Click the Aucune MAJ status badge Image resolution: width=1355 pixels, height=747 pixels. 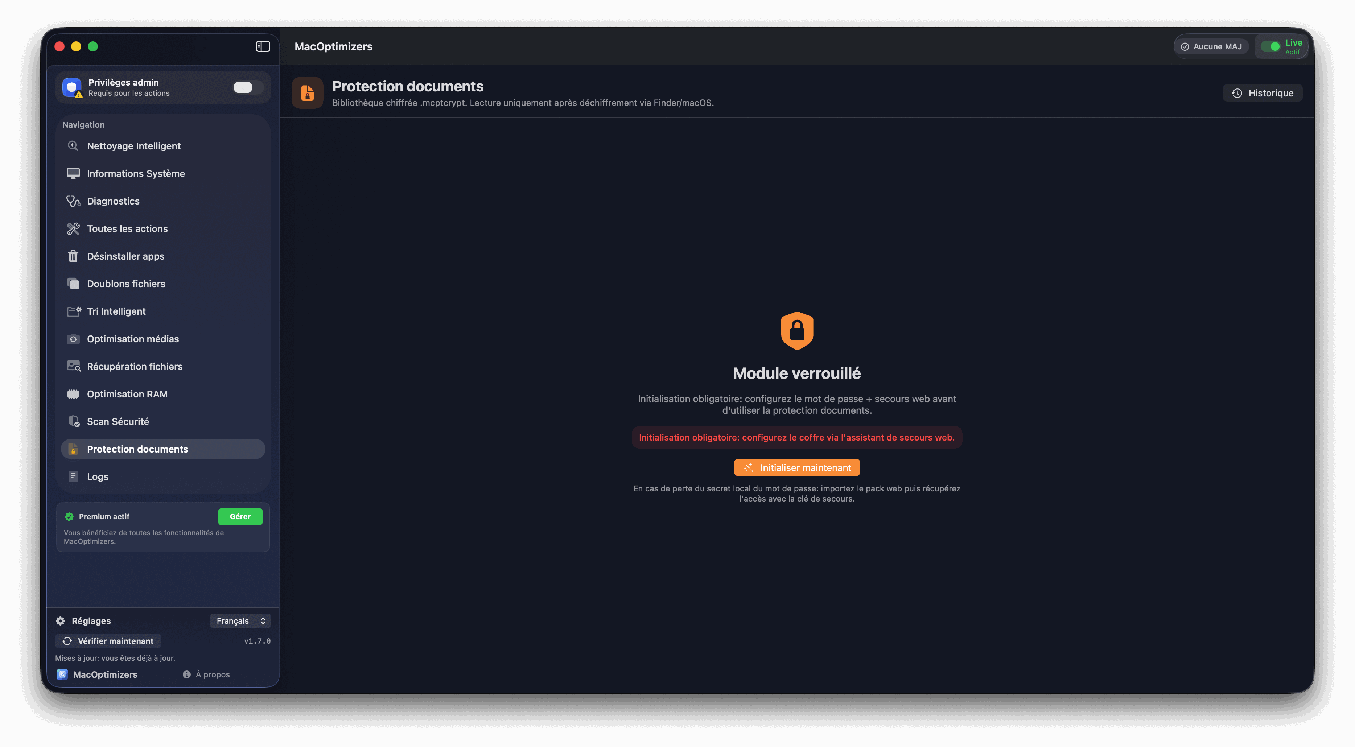[1211, 46]
